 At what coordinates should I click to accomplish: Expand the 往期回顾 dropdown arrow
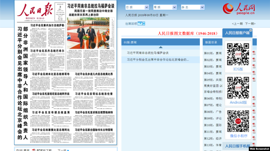point(144,24)
